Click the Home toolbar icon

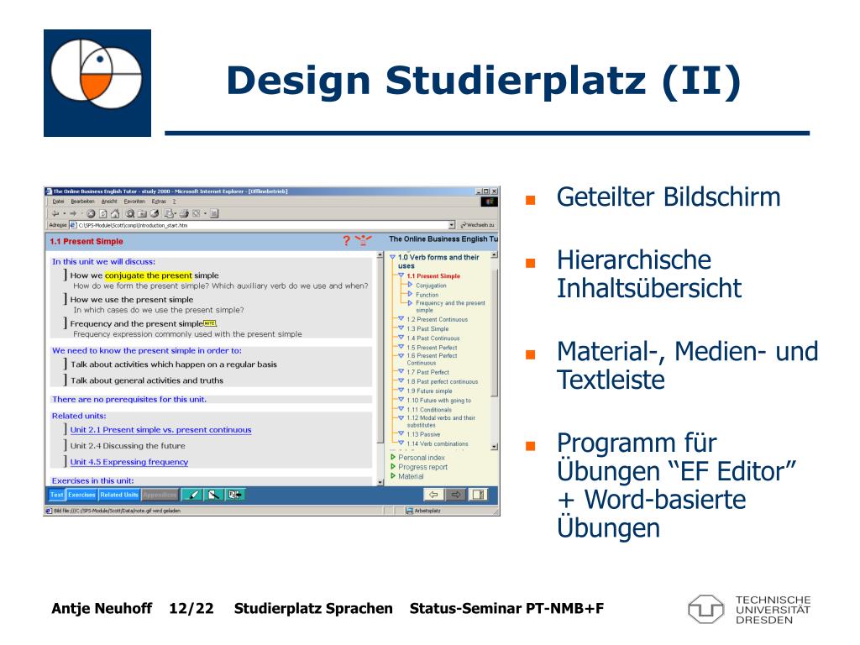click(x=114, y=213)
